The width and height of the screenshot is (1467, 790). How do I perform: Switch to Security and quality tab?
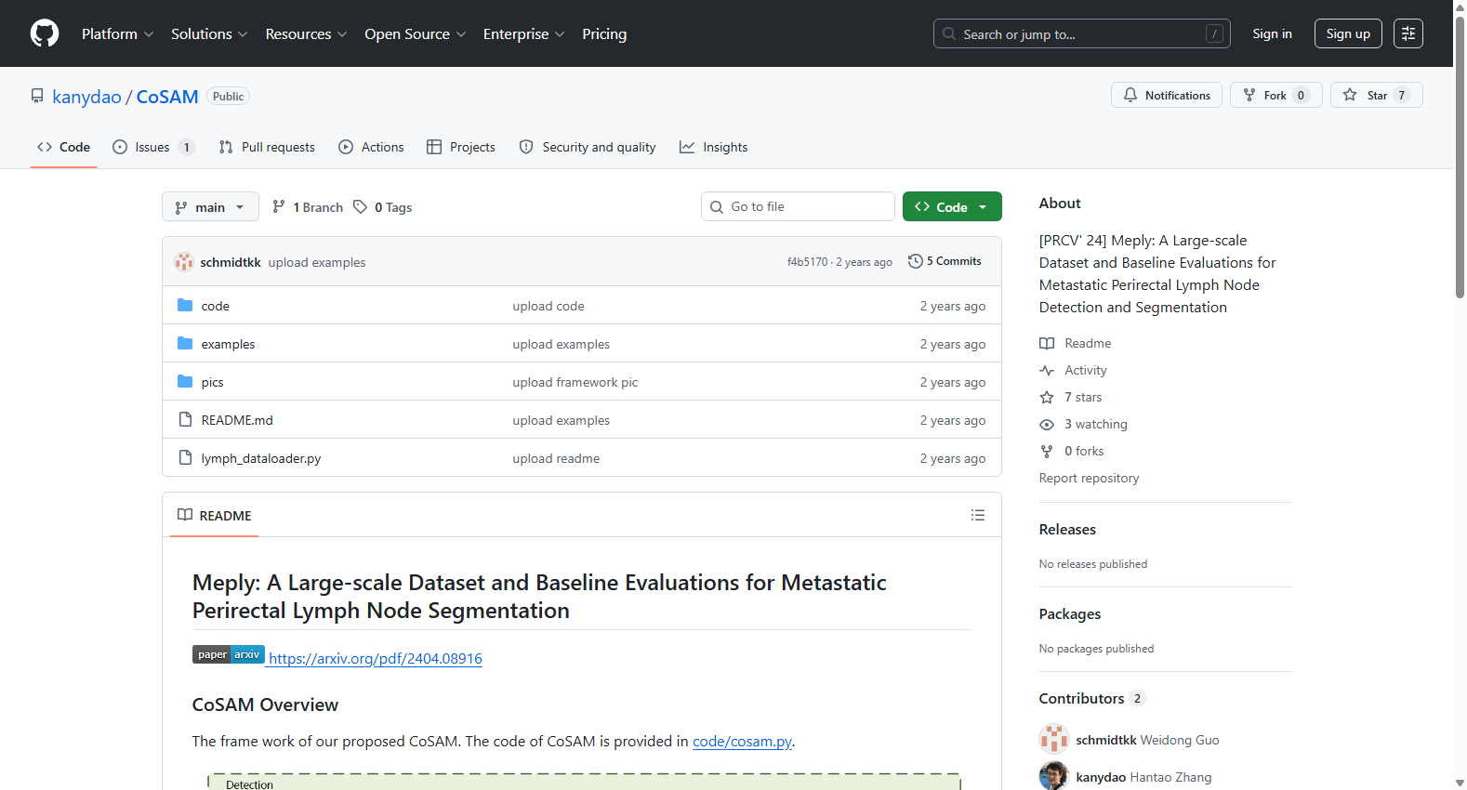[588, 147]
